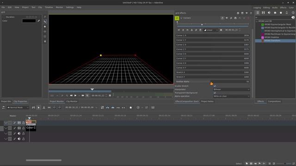
Task: Play the project monitor preview
Action: (x=75, y=95)
